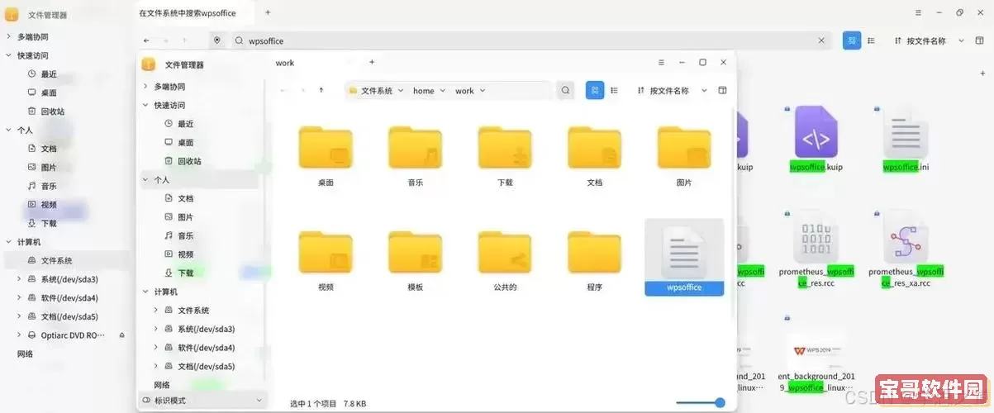The image size is (994, 413).
Task: Open the 下载 folder icon in work window
Action: pos(505,149)
